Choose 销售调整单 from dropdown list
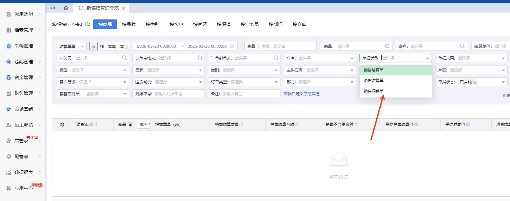Image resolution: width=510 pixels, height=201 pixels. [x=373, y=91]
